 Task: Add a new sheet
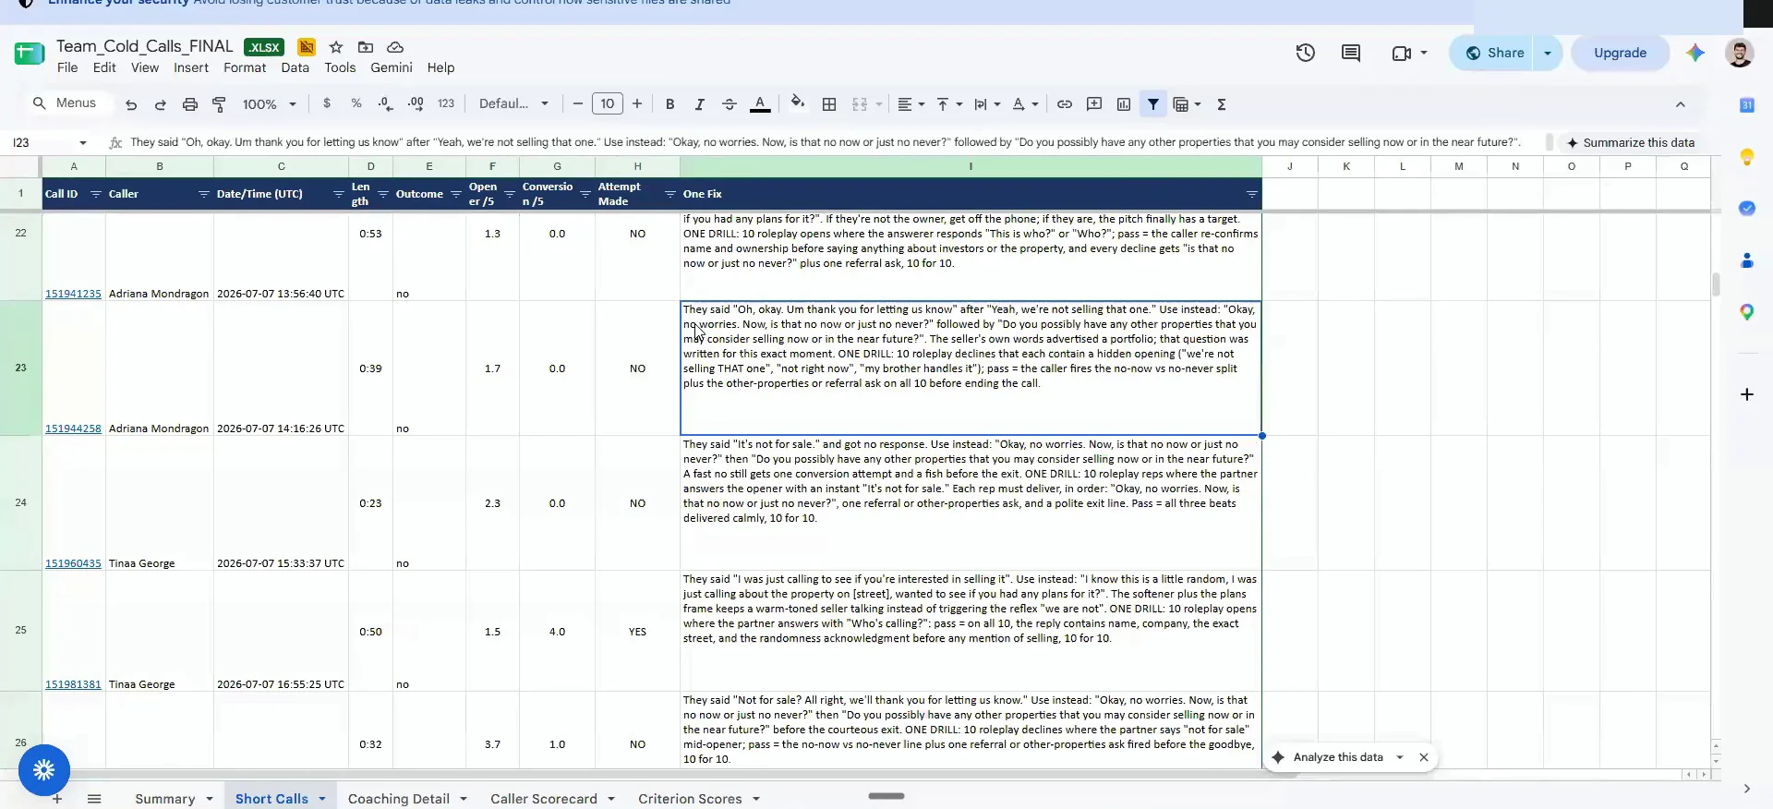coord(57,799)
